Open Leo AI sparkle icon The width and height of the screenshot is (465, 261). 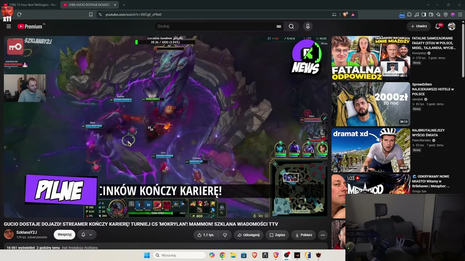pyautogui.click(x=438, y=14)
